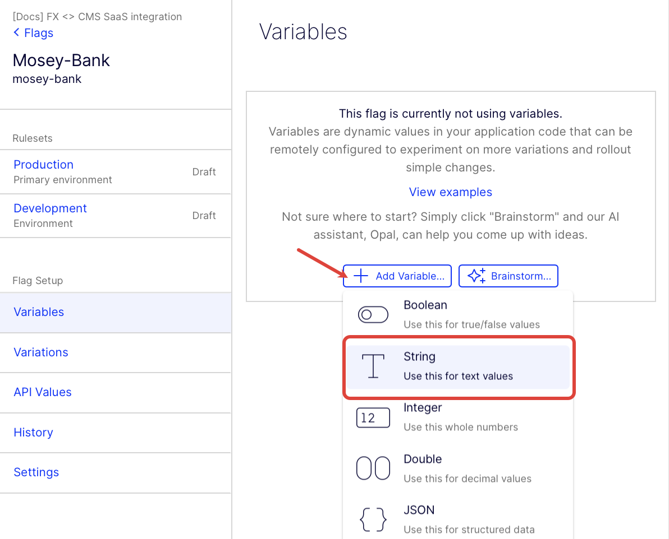
Task: Open the Production ruleset
Action: (x=116, y=171)
